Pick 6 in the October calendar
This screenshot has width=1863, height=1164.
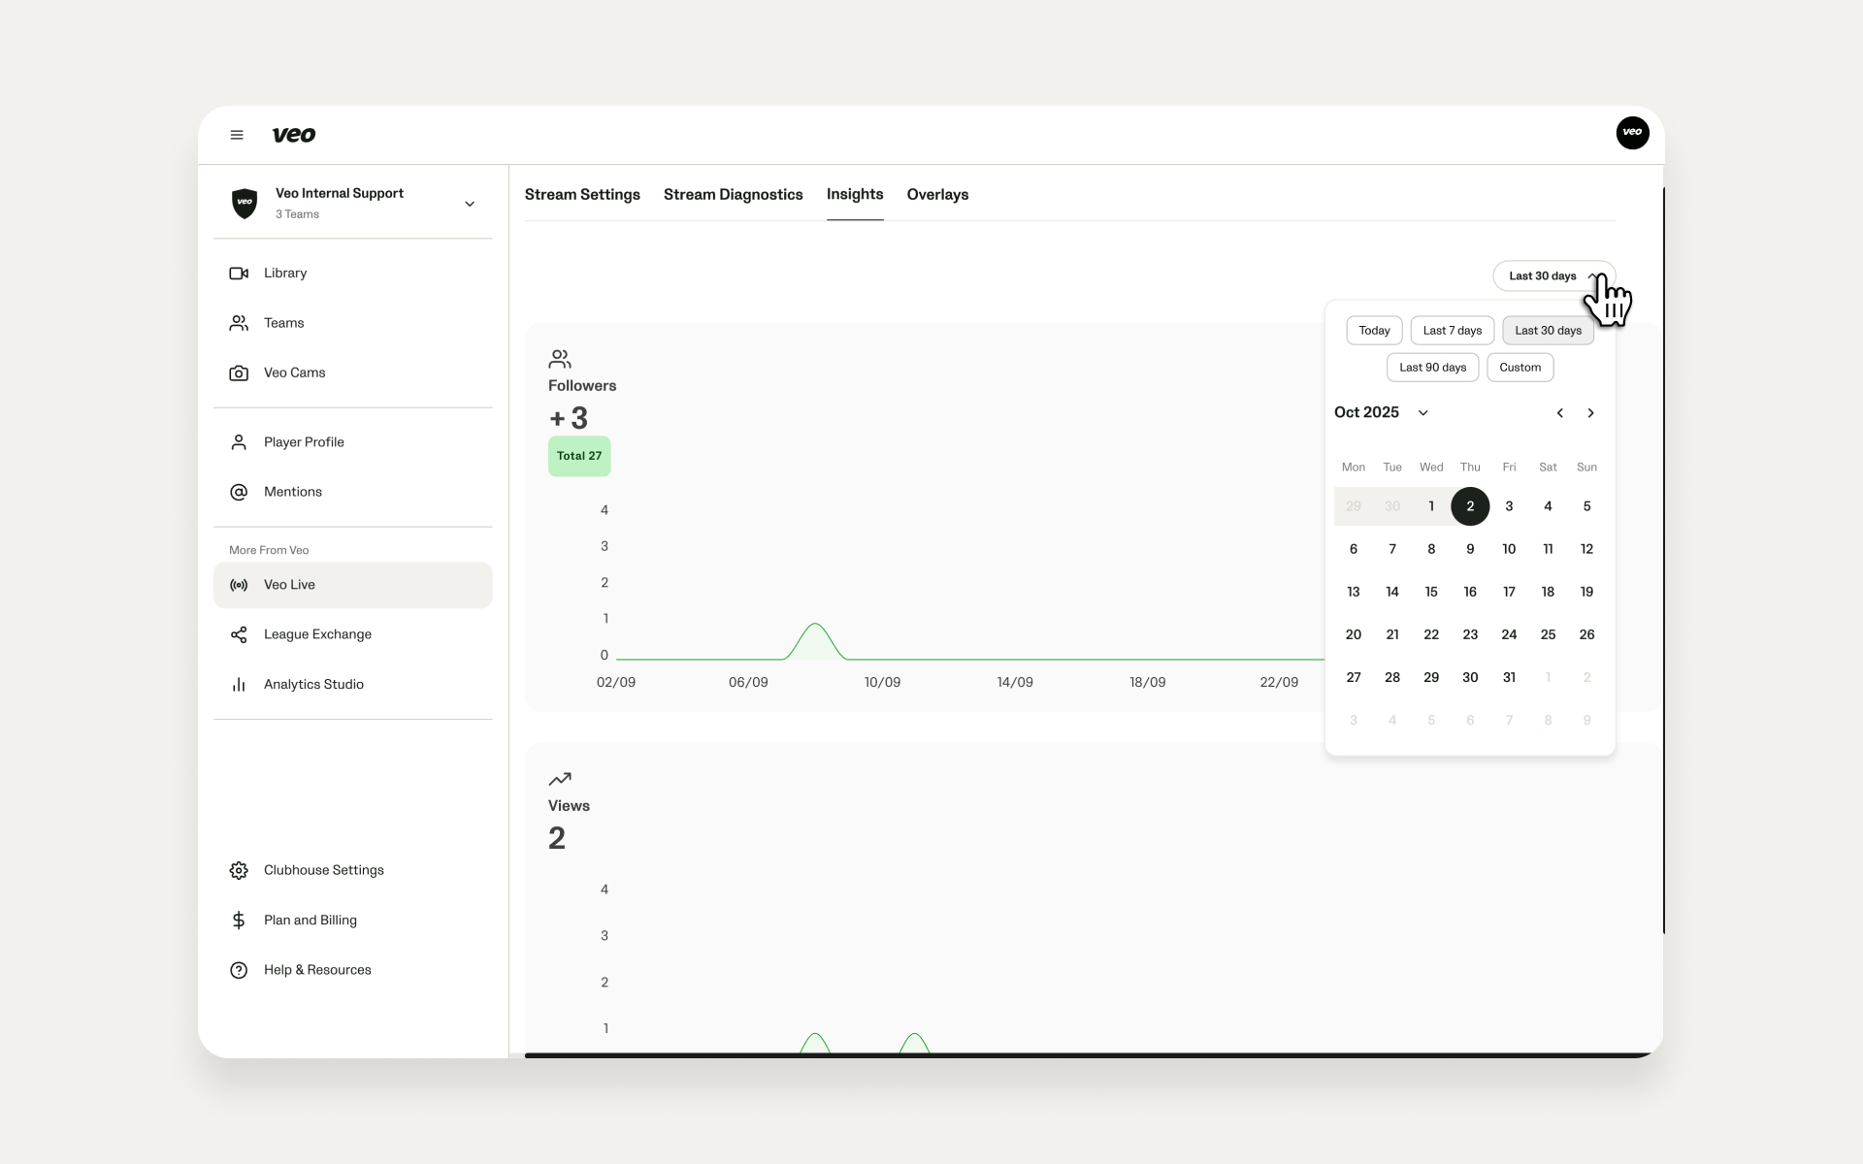coord(1354,549)
